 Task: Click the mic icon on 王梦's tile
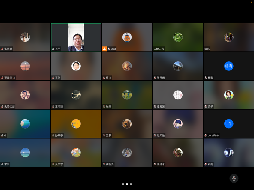point(104,135)
